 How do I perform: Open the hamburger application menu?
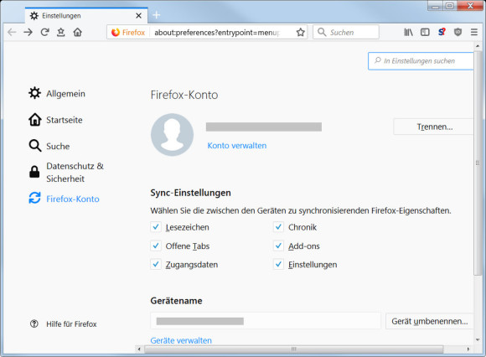[x=474, y=32]
